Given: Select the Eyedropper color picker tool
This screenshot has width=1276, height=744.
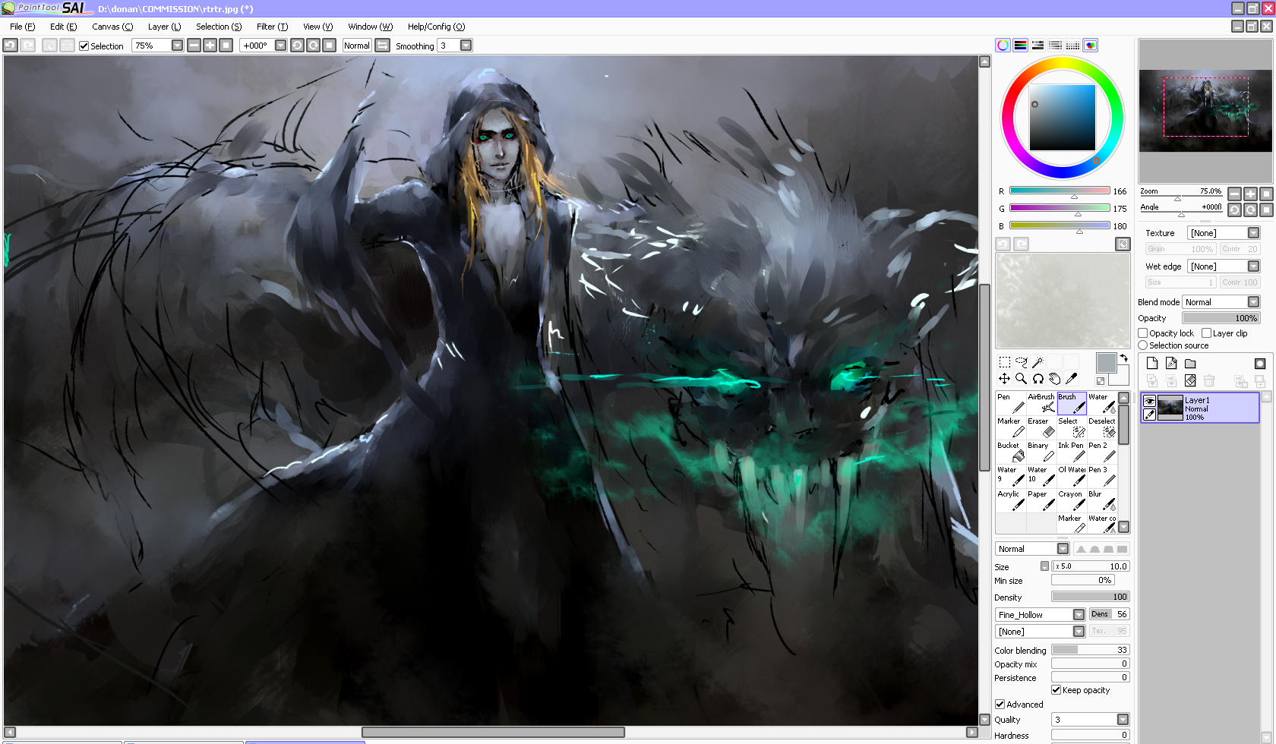Looking at the screenshot, I should (x=1071, y=379).
